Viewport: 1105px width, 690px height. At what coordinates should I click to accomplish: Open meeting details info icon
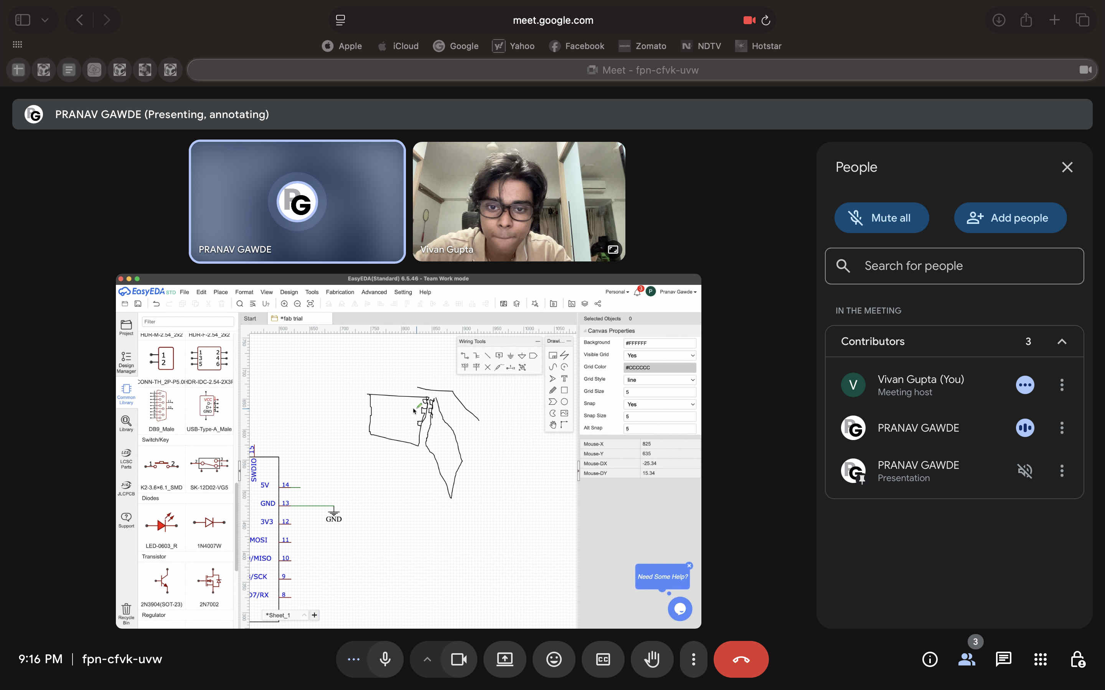[930, 659]
